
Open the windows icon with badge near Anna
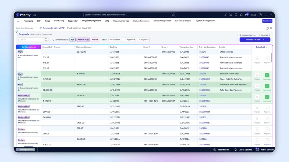pyautogui.click(x=247, y=15)
